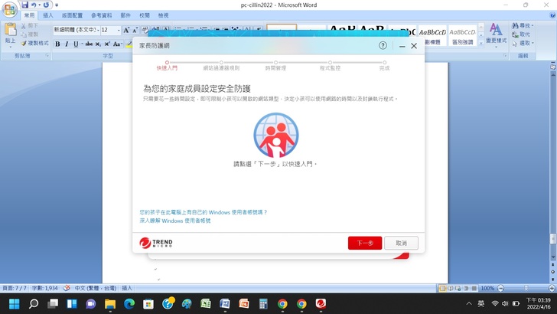Open help with the question mark icon

383,46
